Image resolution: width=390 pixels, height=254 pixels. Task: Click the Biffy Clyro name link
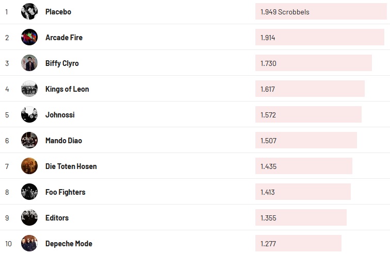62,63
